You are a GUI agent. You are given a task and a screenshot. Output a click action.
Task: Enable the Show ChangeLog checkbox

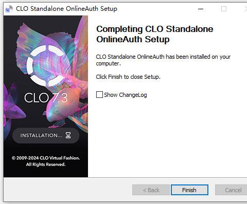[x=99, y=95]
